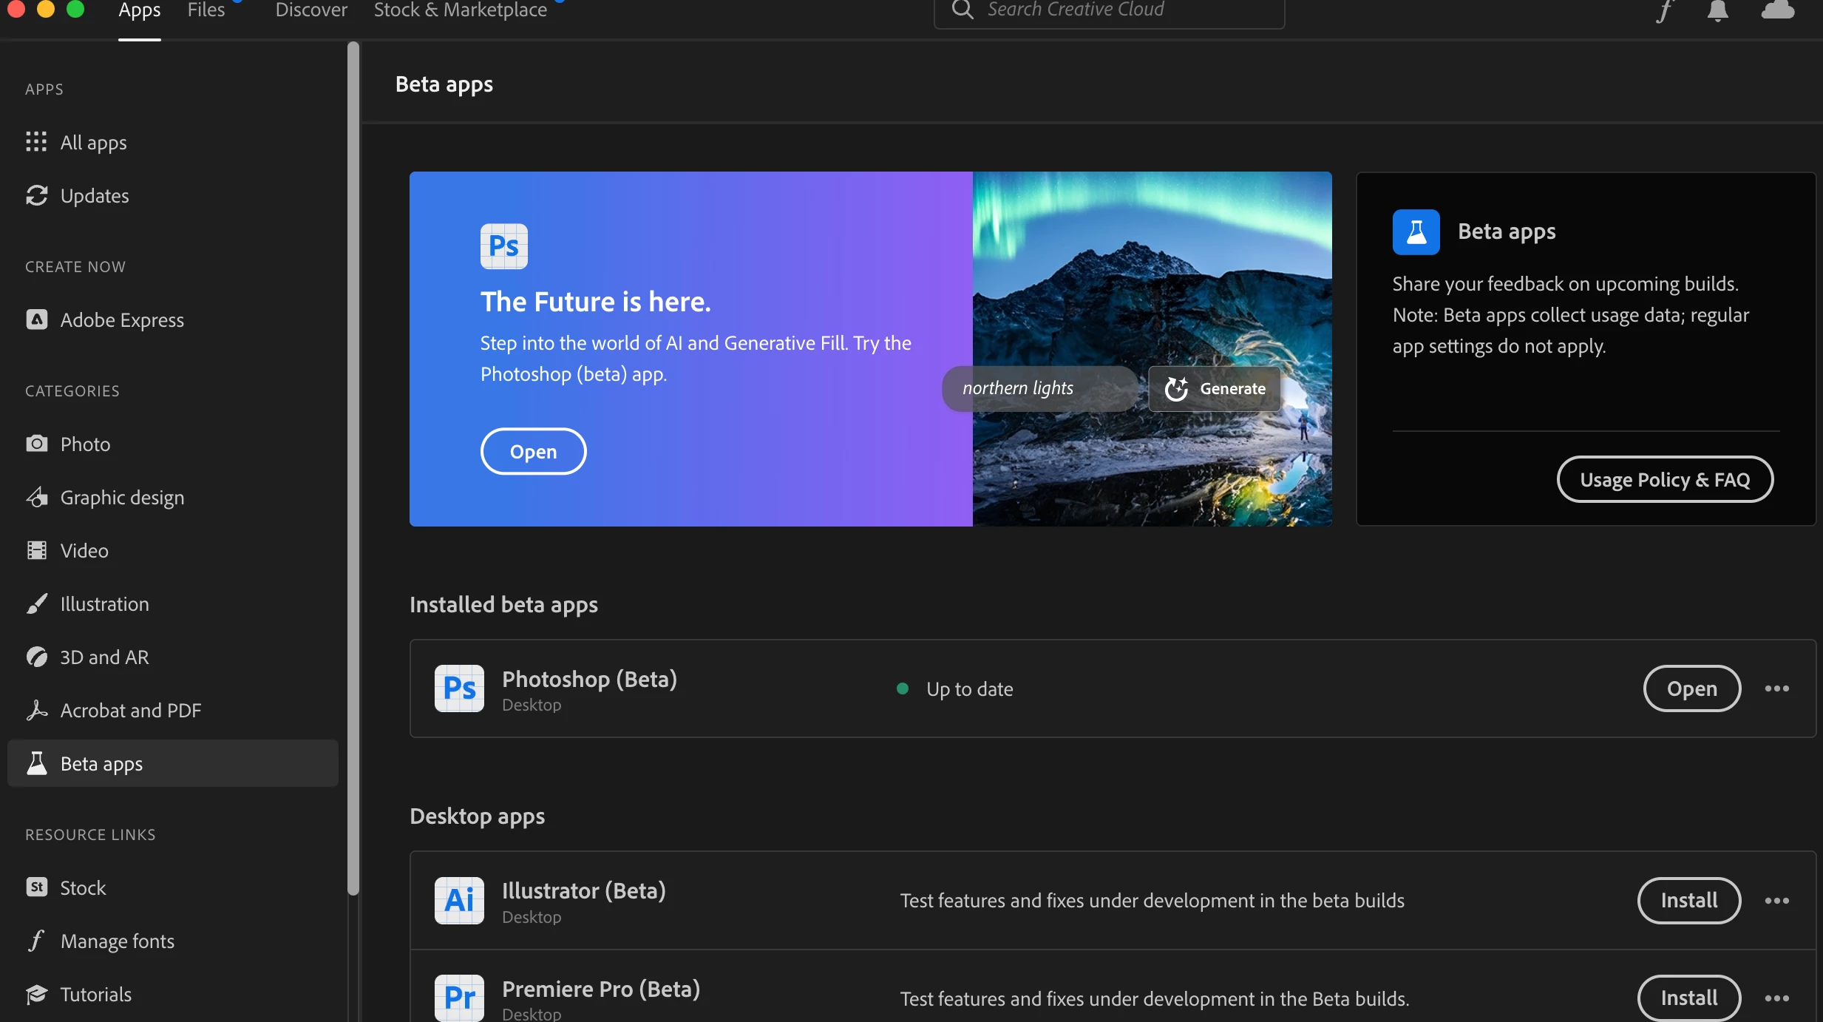Viewport: 1823px width, 1022px height.
Task: Click the Photoshop (Beta) app icon
Action: click(x=459, y=688)
